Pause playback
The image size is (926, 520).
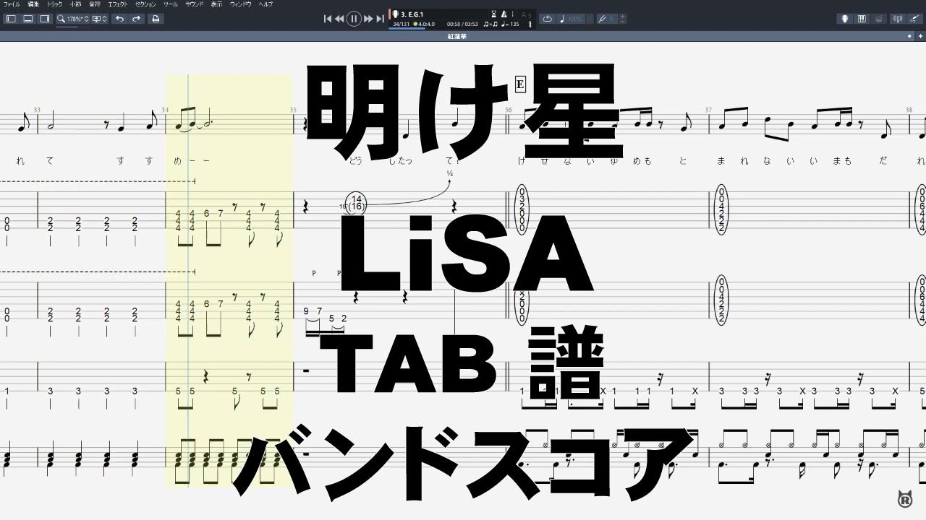[x=354, y=19]
